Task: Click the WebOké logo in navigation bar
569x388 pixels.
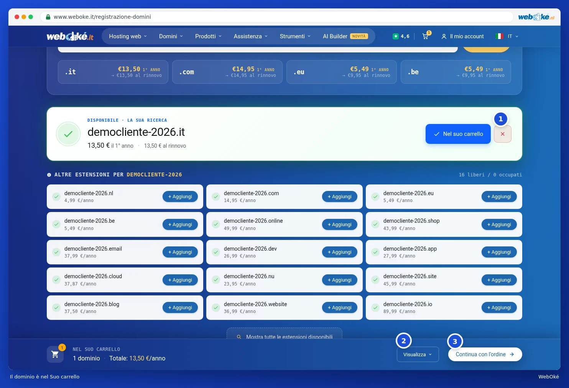Action: tap(70, 36)
